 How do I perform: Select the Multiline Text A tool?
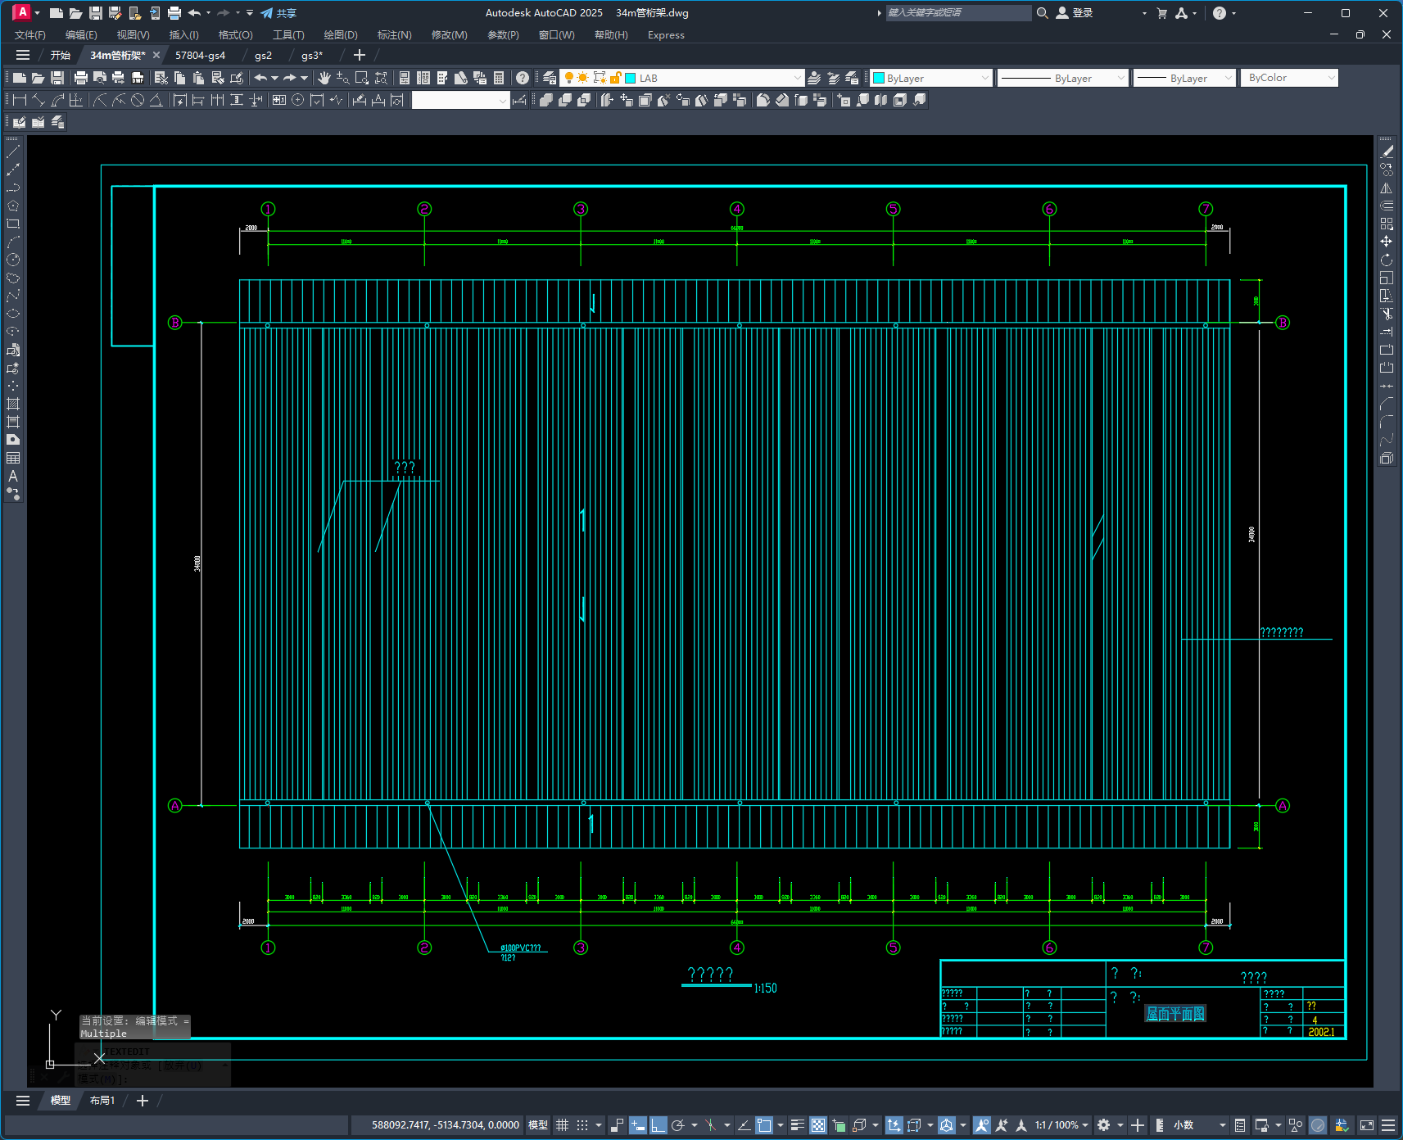coord(13,476)
